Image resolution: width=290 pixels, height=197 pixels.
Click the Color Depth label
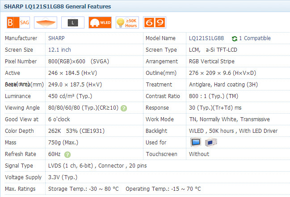[19, 131]
